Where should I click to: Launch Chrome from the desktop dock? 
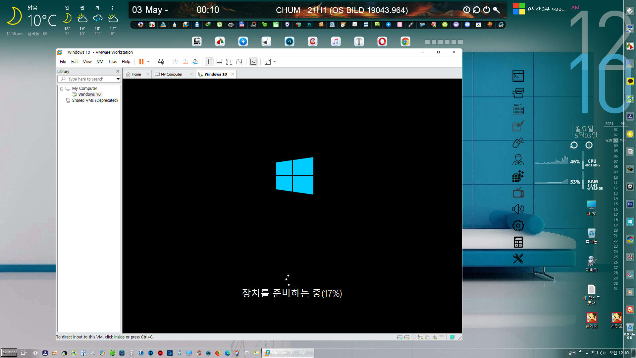click(405, 41)
